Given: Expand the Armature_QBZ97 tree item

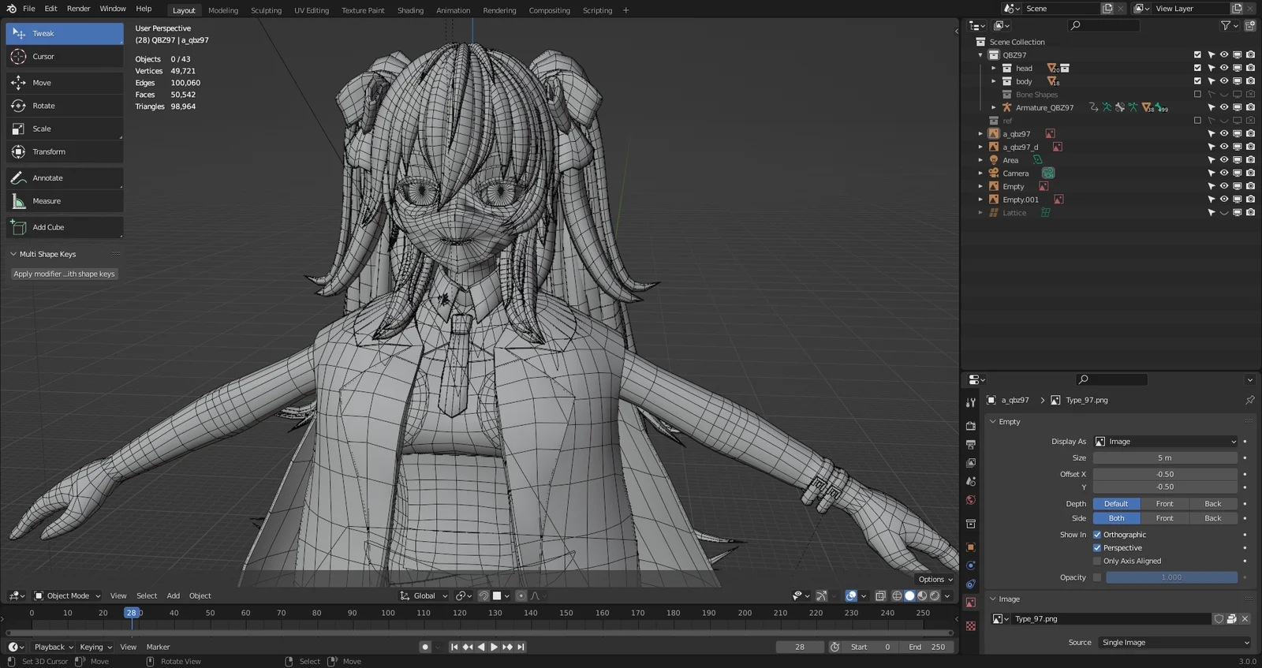Looking at the screenshot, I should pos(994,107).
